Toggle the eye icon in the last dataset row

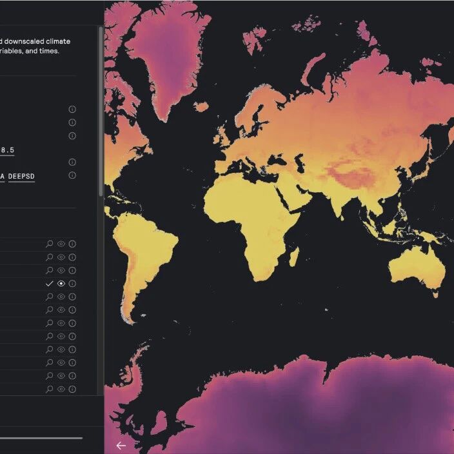tap(61, 389)
